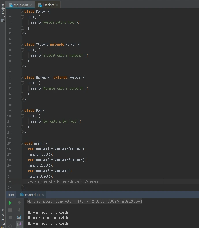Click fold end marker on line 4
Viewport: 199px width, 228px height.
22,28
